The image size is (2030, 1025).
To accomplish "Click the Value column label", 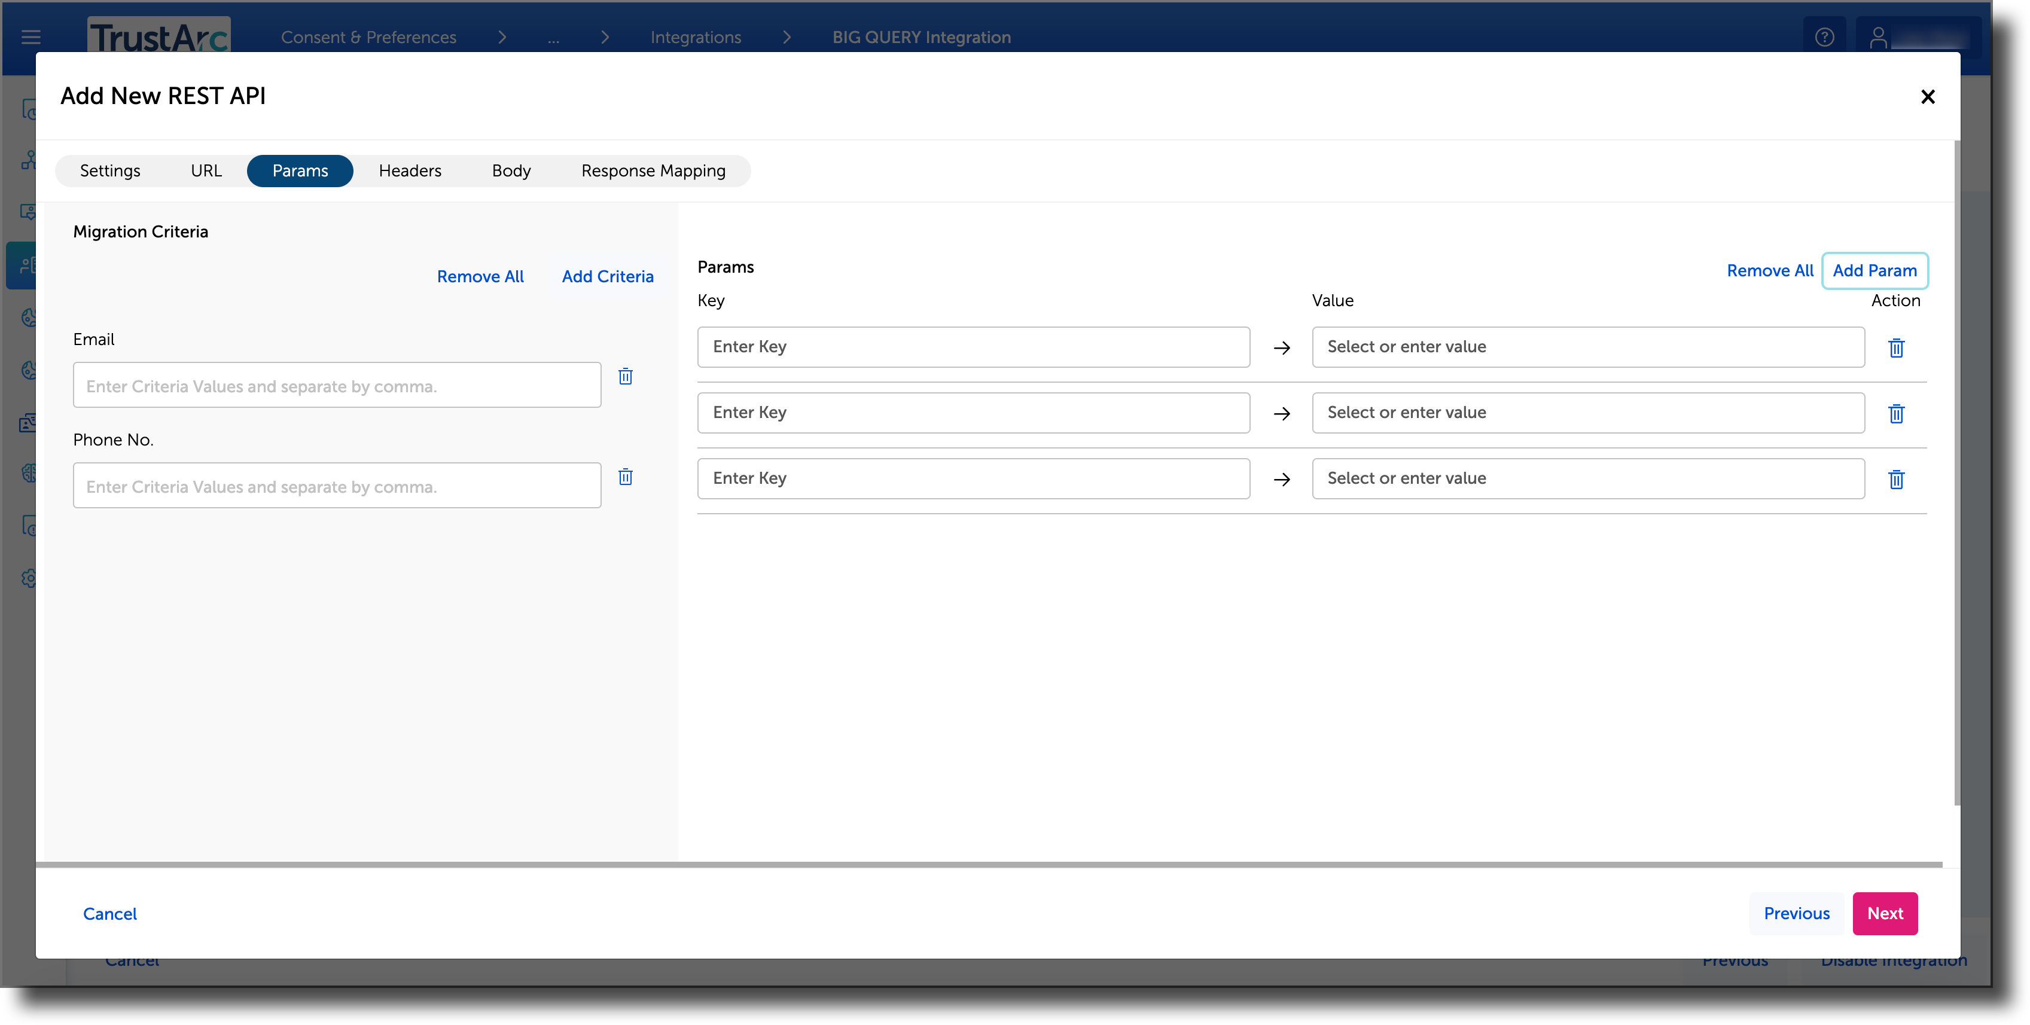I will pyautogui.click(x=1333, y=301).
